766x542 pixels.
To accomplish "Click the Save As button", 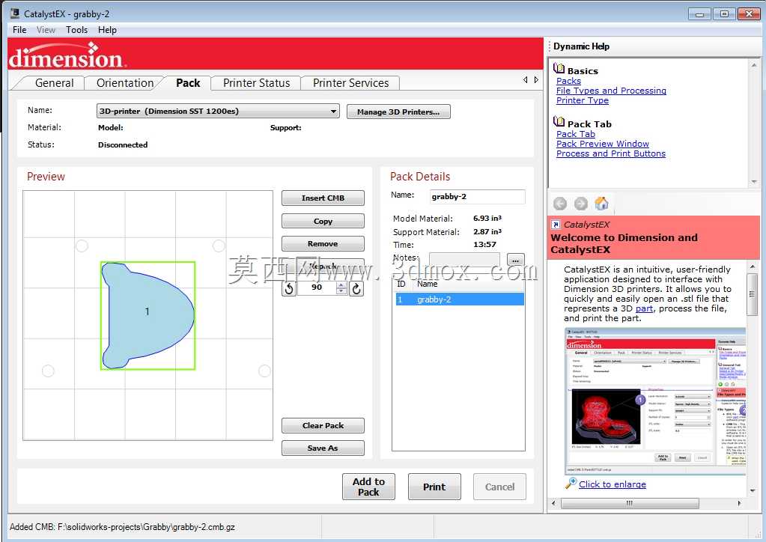I will coord(323,448).
